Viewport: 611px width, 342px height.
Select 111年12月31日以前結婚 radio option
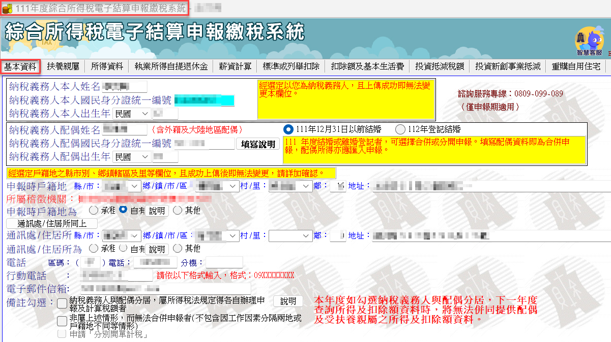[288, 128]
